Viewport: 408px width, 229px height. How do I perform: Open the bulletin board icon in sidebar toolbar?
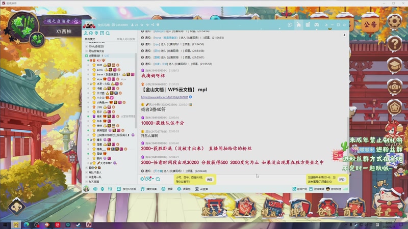tap(102, 33)
